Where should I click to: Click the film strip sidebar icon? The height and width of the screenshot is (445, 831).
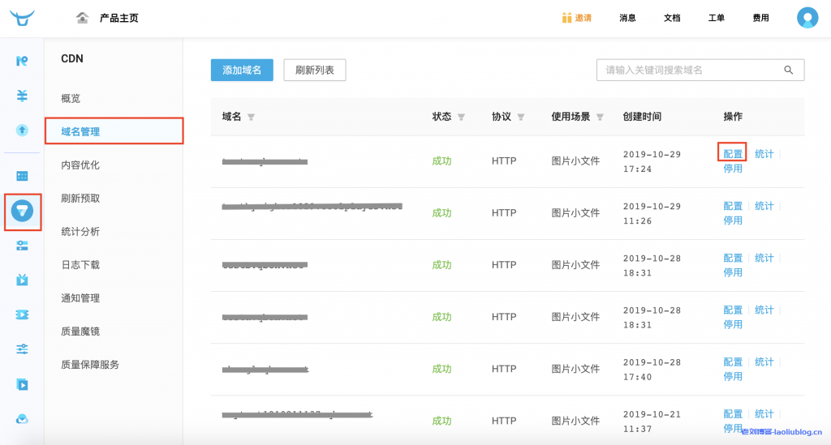coord(22,314)
